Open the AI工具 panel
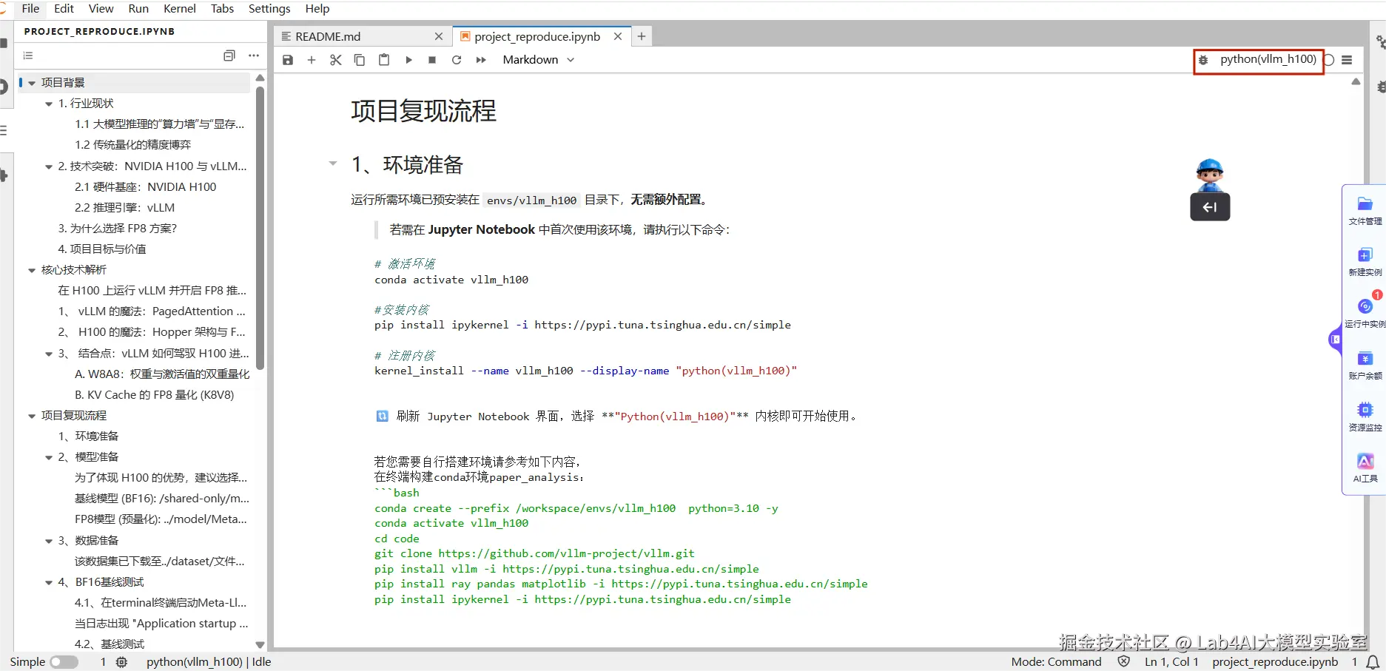This screenshot has width=1386, height=671. (1365, 468)
